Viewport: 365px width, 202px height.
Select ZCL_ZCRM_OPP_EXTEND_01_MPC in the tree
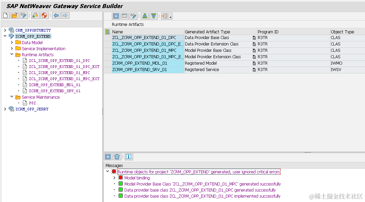coord(59,73)
